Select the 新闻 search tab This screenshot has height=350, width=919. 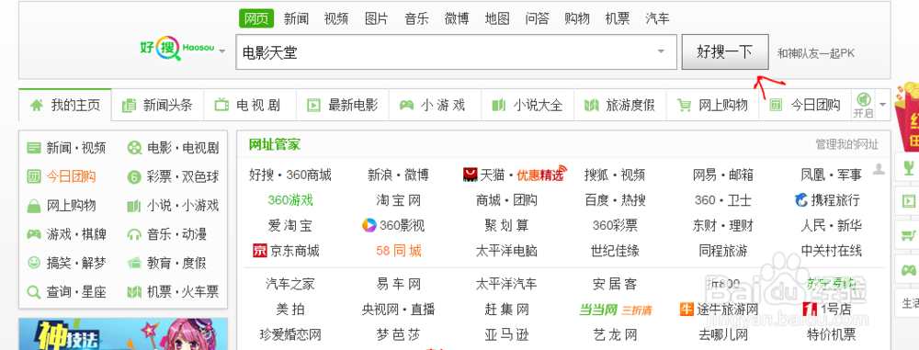tap(296, 18)
